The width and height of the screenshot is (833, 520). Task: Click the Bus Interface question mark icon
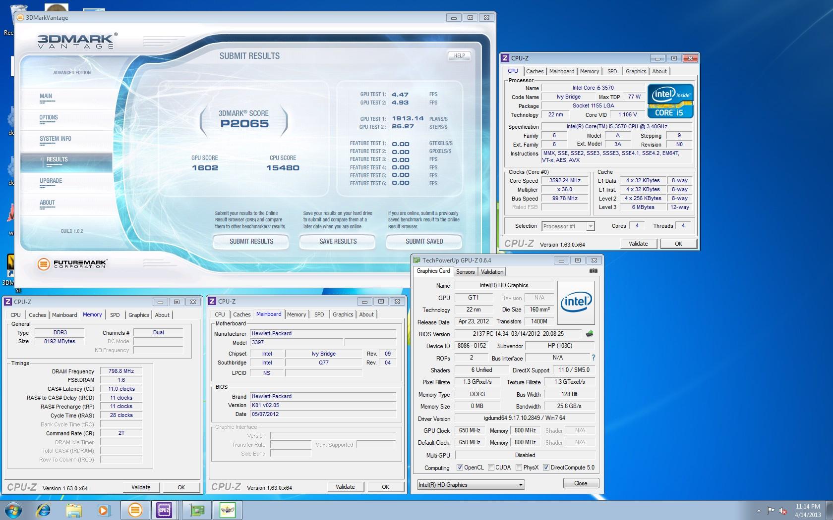(593, 358)
